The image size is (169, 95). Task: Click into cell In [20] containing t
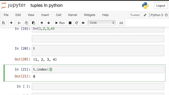98,50
